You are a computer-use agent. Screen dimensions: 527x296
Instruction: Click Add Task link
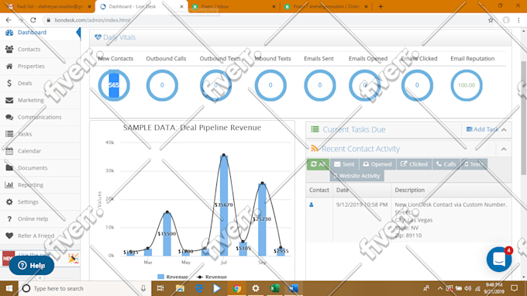pos(483,129)
